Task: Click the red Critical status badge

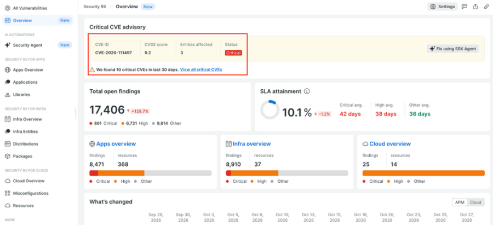Action: pyautogui.click(x=233, y=53)
